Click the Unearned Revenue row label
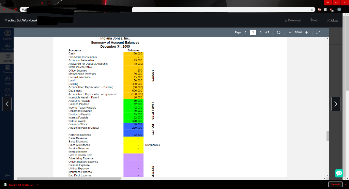349x189 pixels. click(80, 111)
